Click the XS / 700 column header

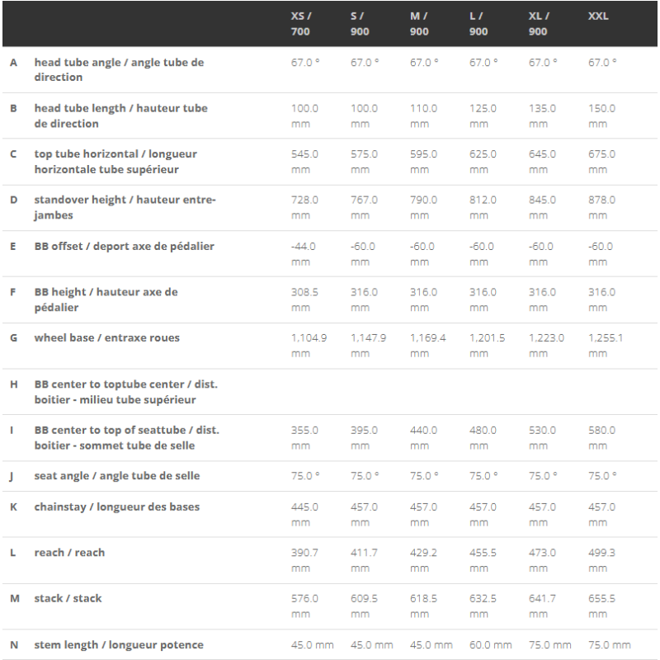click(x=302, y=24)
